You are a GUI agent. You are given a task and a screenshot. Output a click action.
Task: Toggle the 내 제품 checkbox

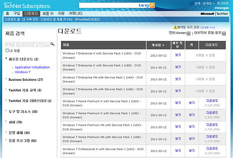click(7, 50)
